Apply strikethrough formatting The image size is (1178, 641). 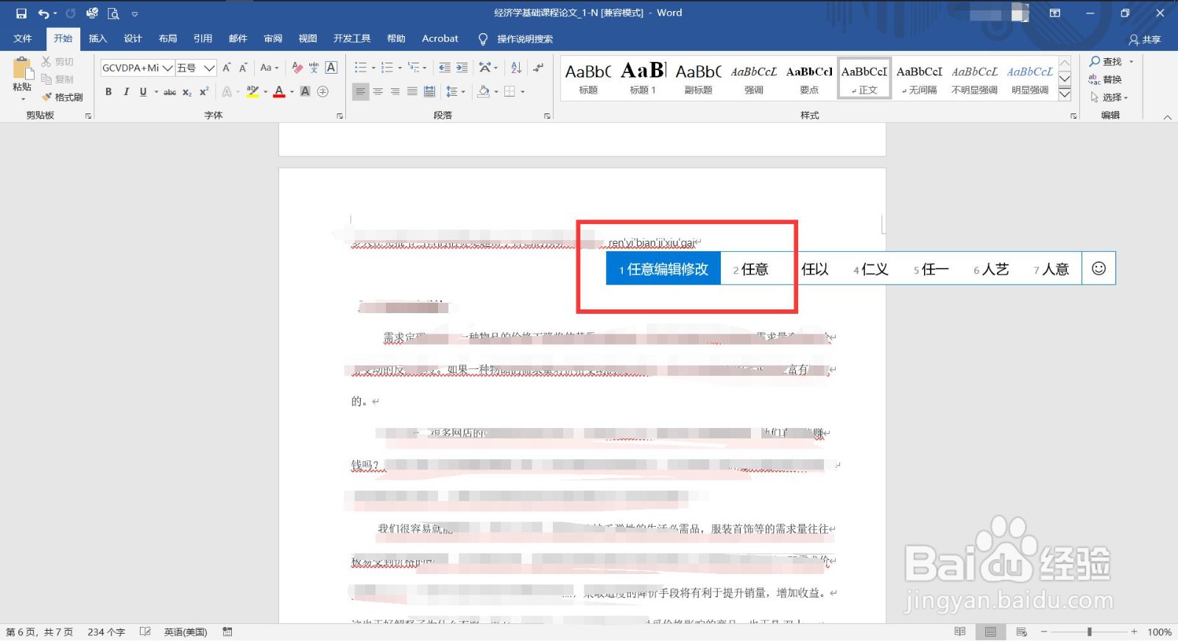point(169,92)
